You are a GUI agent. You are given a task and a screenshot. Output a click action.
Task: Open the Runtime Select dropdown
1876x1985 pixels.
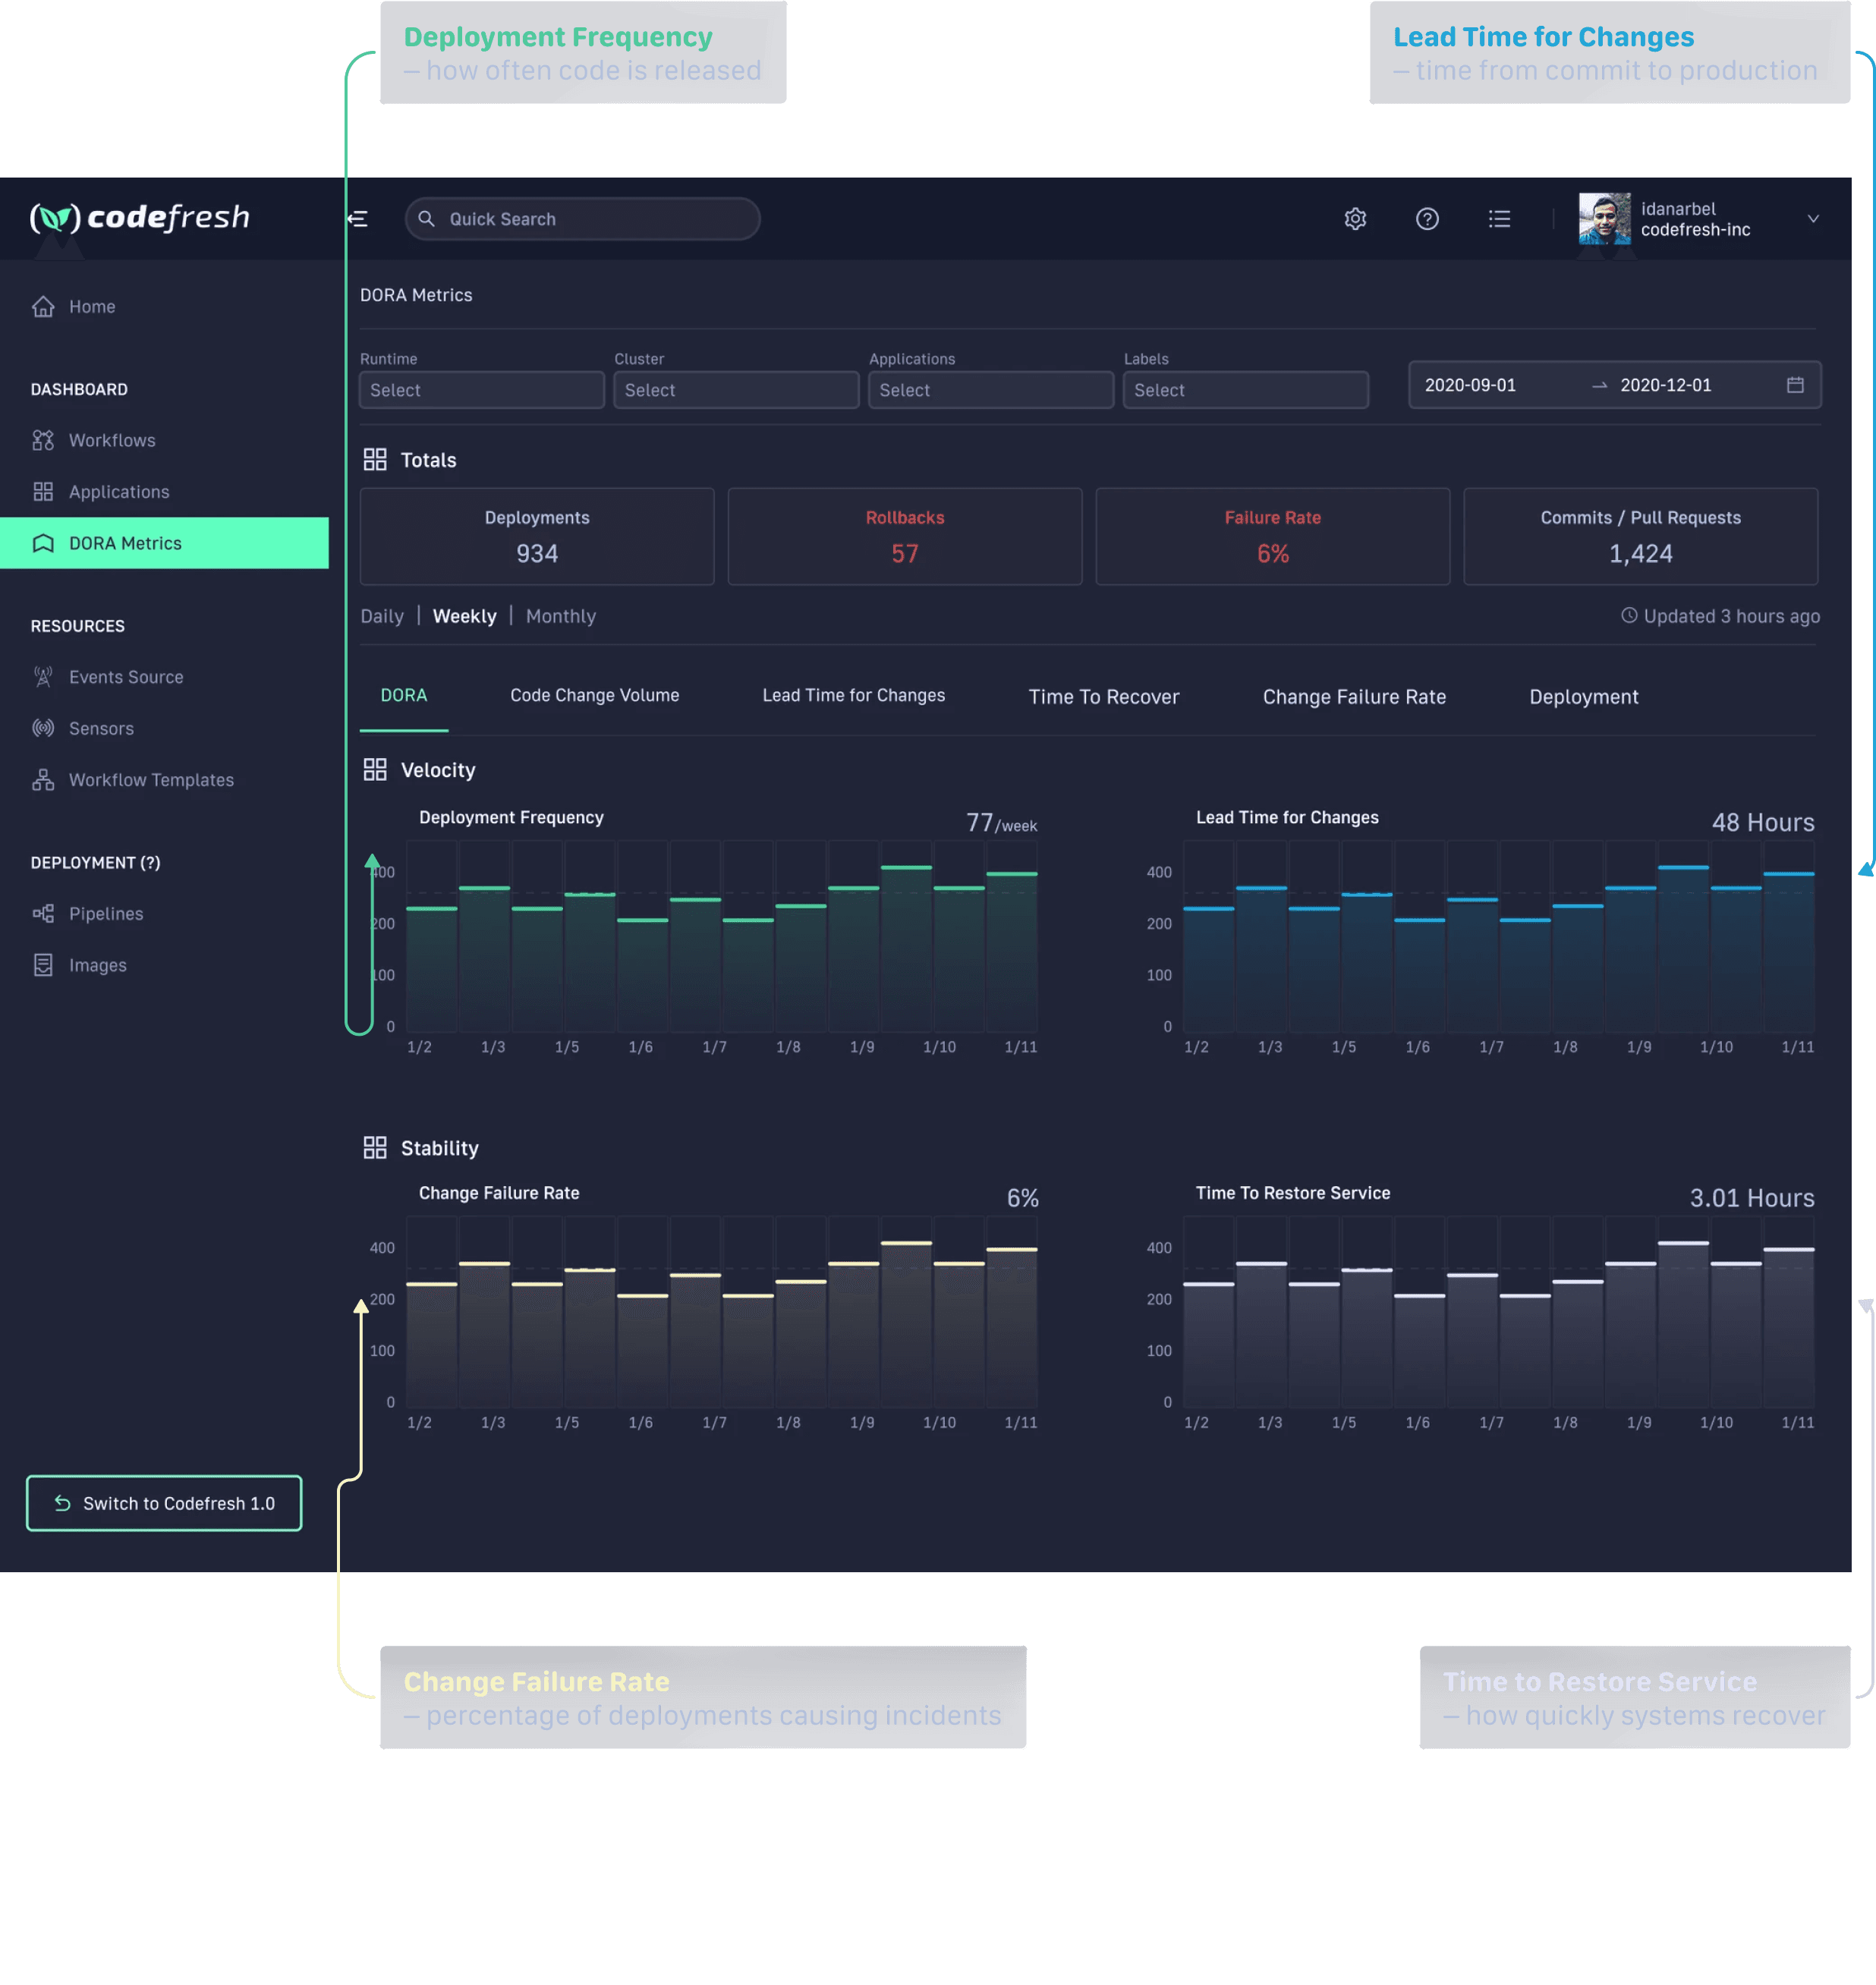481,390
